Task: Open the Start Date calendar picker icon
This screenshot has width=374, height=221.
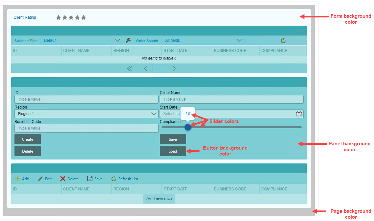Action: pos(299,114)
